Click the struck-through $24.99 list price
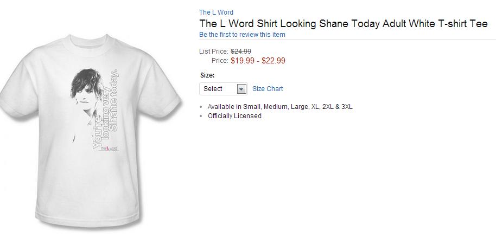496x245 pixels. point(241,51)
